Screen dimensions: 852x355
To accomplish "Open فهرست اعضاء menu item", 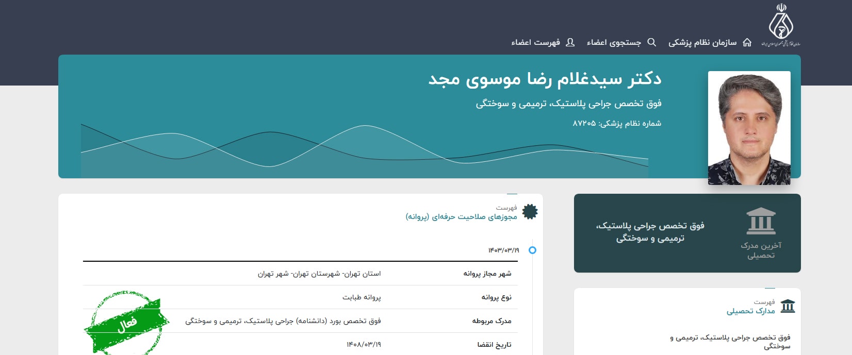I will [x=535, y=42].
